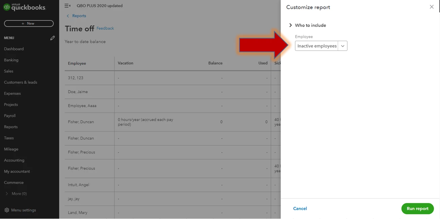Viewport: 440px width, 219px height.
Task: Collapse the navigation menu hamburger icon
Action: pos(68,6)
